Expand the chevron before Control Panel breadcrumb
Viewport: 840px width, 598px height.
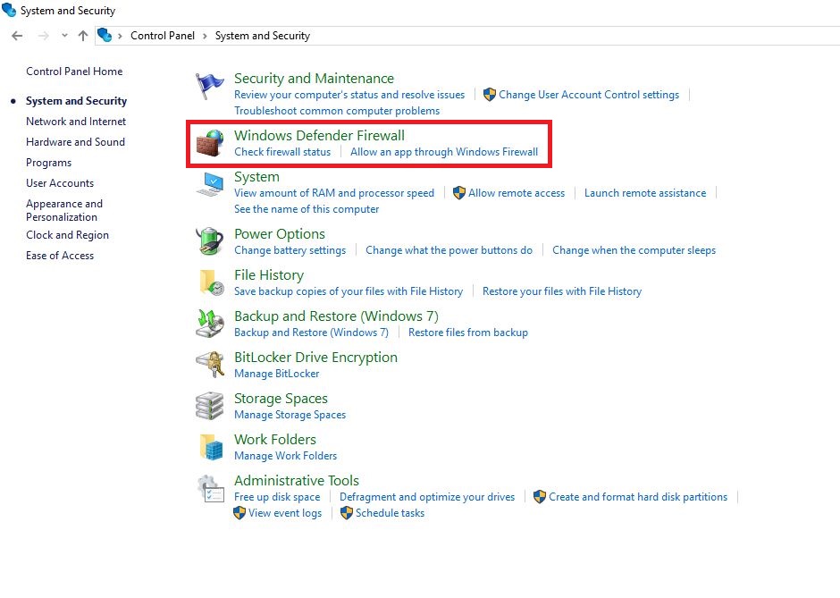coord(120,36)
